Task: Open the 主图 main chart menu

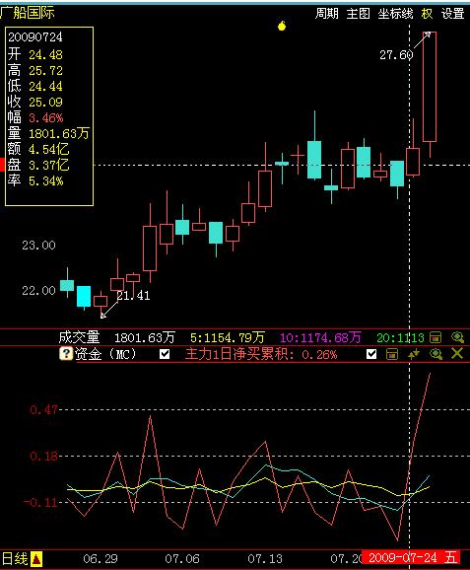Action: coord(358,14)
